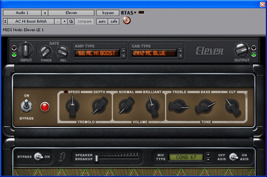Open the 2X12 AC BLUE cab display
Image resolution: width=267 pixels, height=177 pixels.
(154, 53)
